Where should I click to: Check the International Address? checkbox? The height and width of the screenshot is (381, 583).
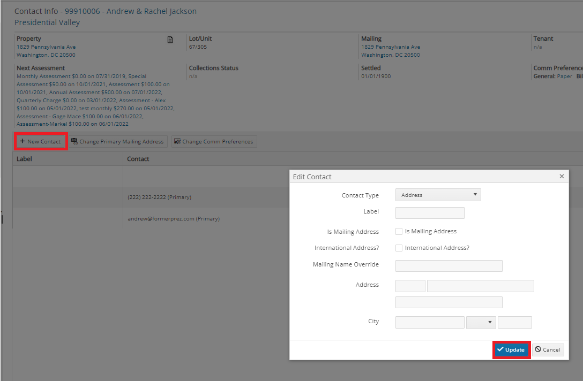(x=399, y=248)
